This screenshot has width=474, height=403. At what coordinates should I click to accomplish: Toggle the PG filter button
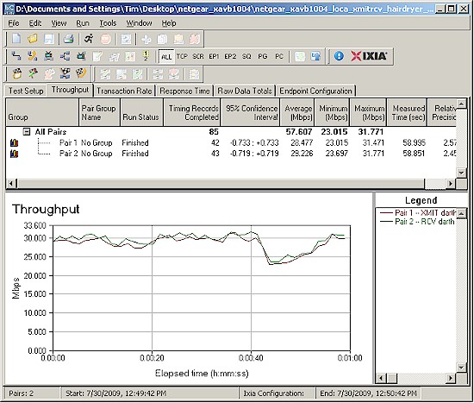pyautogui.click(x=263, y=56)
